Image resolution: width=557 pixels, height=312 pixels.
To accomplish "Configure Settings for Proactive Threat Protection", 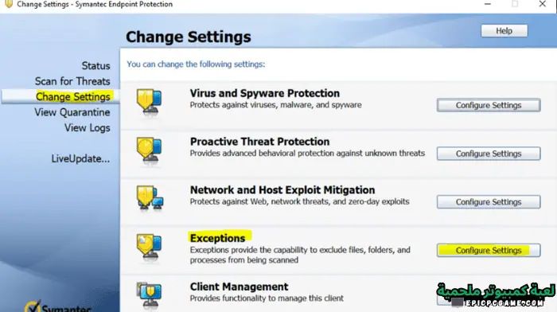I will click(489, 154).
